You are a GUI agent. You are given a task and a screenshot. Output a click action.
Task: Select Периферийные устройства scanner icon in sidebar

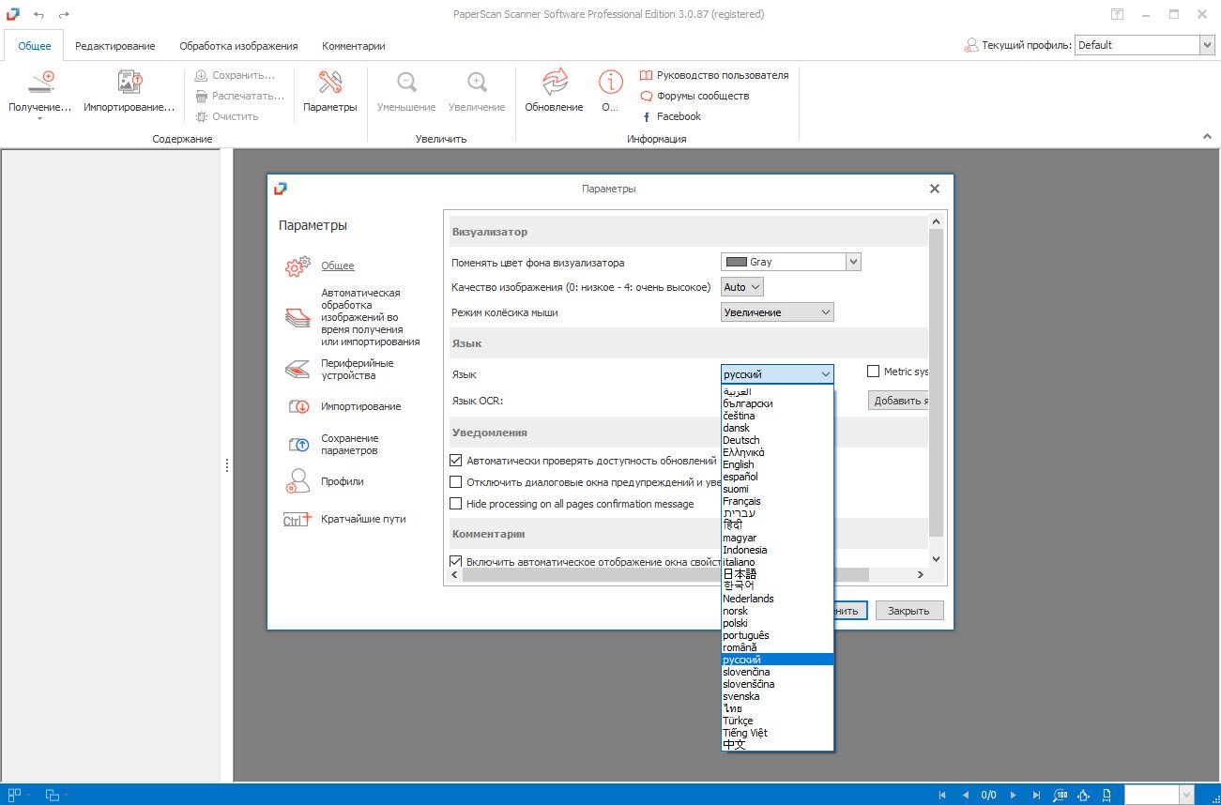click(x=297, y=370)
